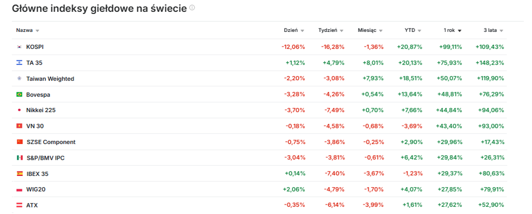Open the Taiwan Weighted index link

(x=50, y=79)
